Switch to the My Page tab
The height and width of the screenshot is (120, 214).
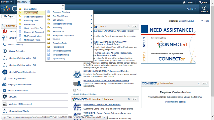[x=8, y=16]
